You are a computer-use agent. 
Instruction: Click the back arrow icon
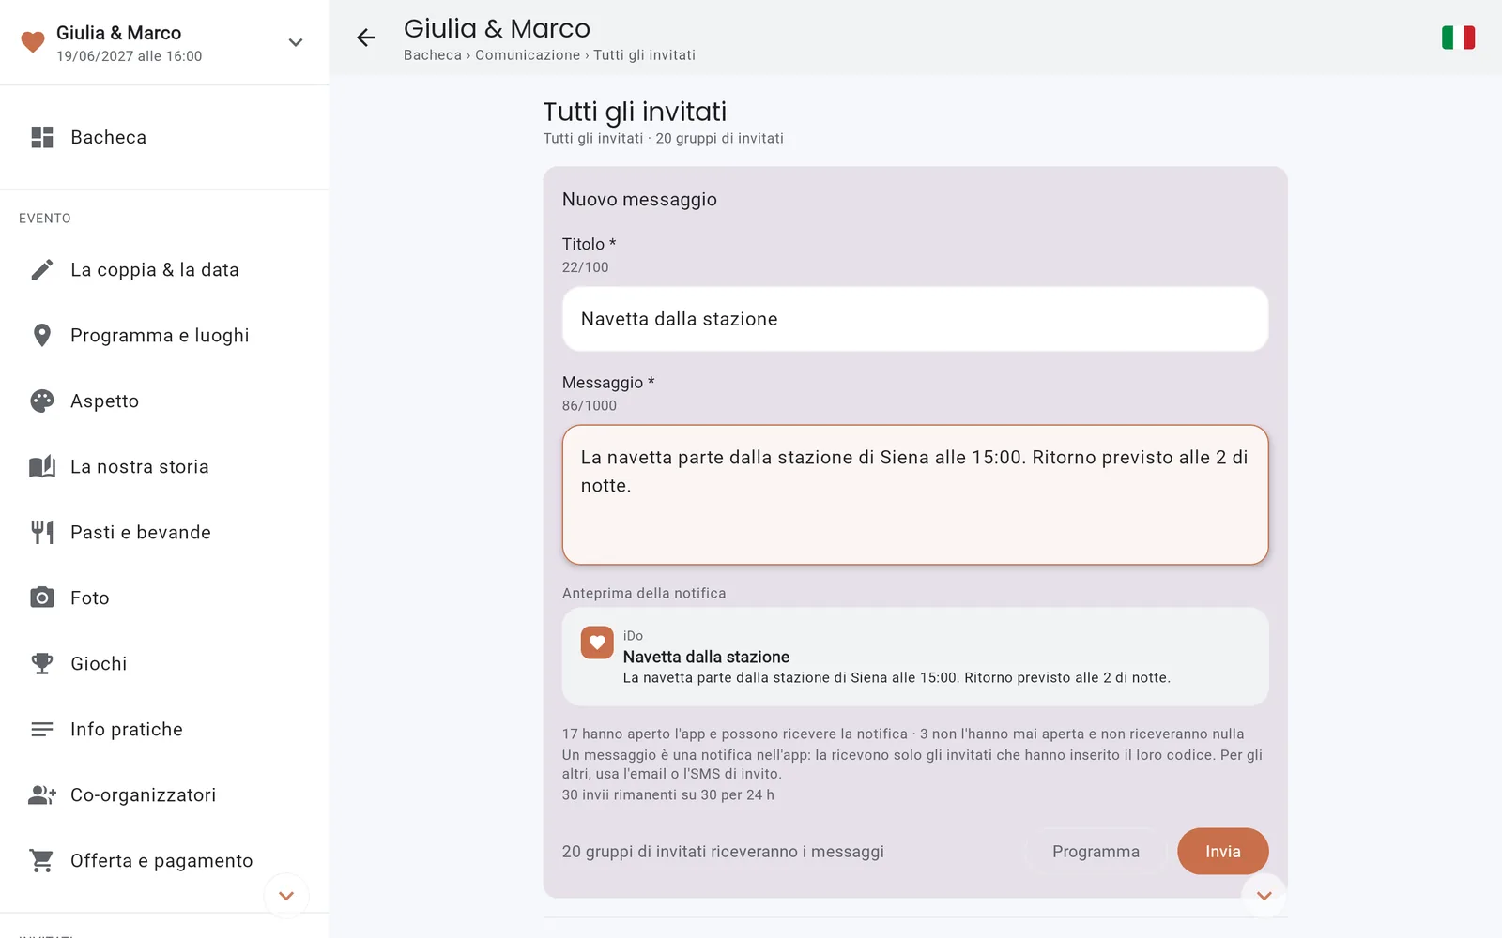(x=366, y=38)
